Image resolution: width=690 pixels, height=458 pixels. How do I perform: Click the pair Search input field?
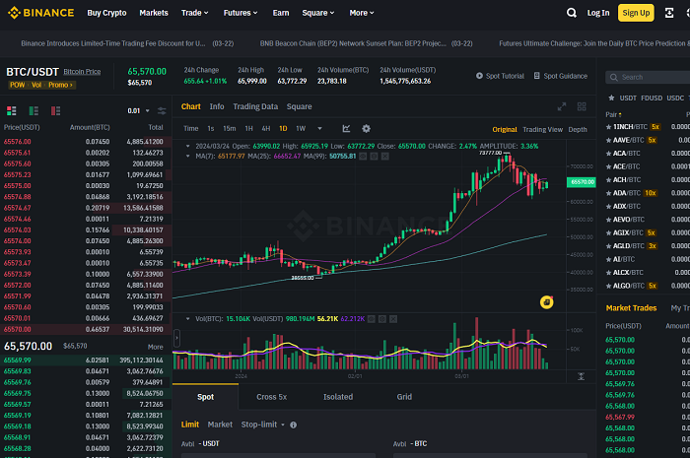649,77
